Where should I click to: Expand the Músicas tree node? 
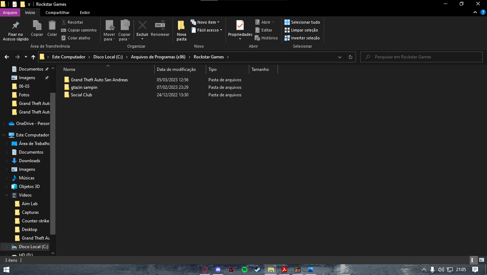point(7,178)
